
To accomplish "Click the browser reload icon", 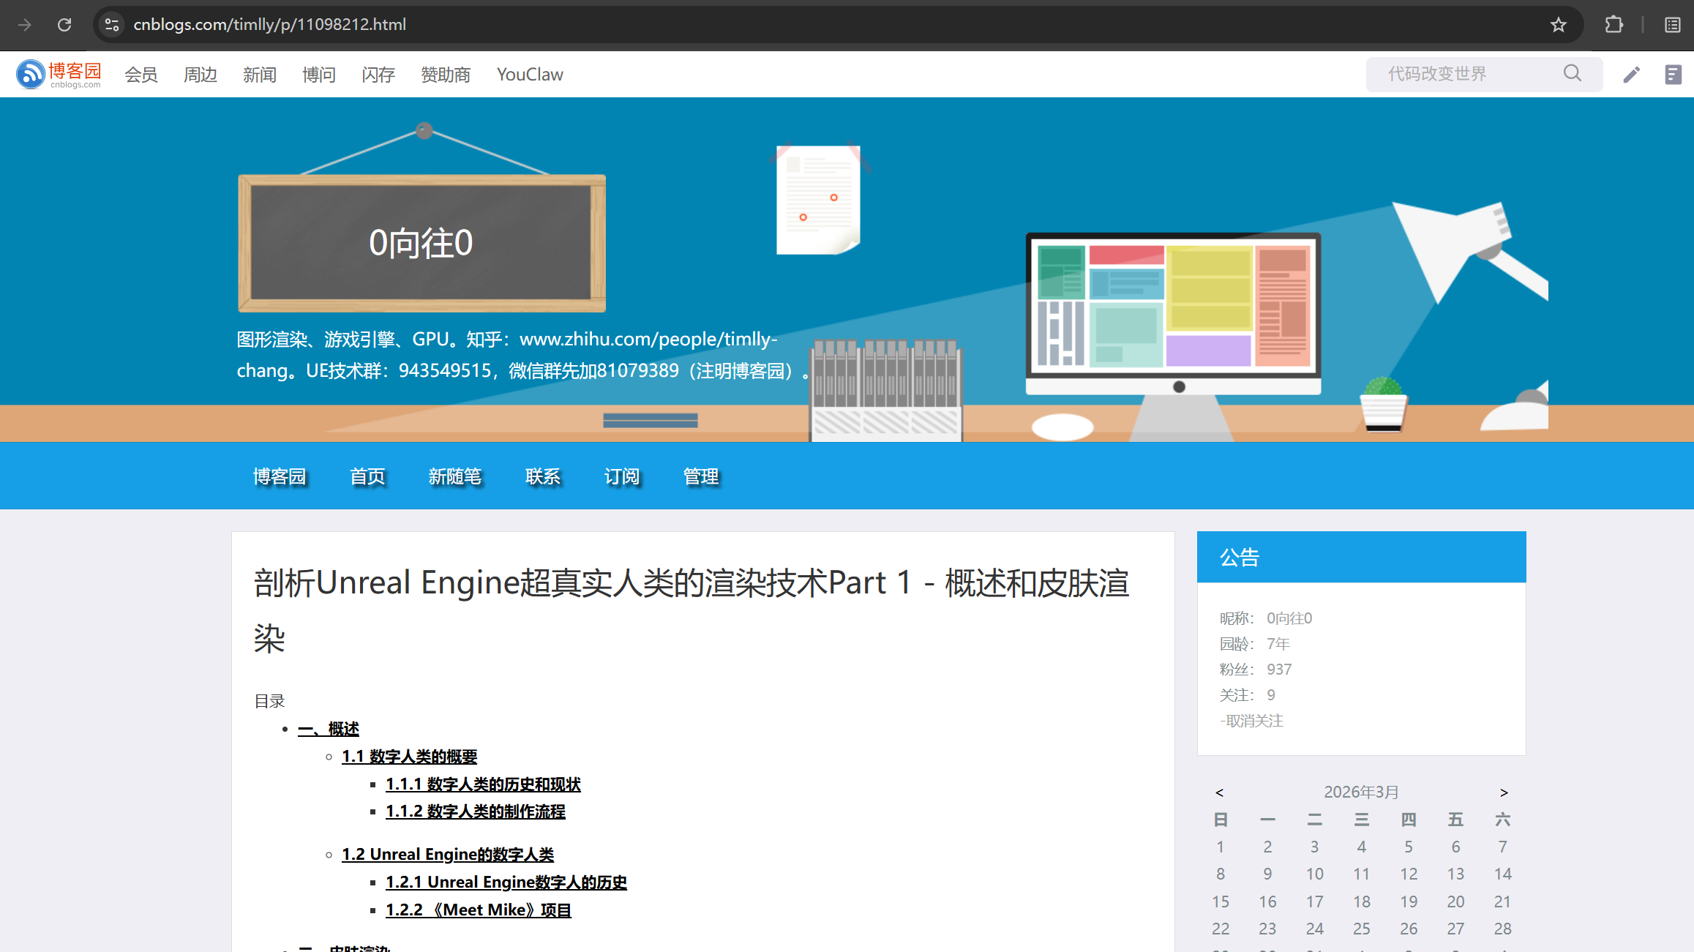I will tap(64, 25).
